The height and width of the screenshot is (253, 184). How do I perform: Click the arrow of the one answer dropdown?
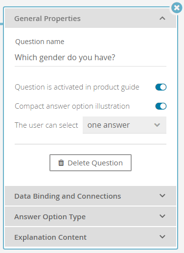point(157,125)
